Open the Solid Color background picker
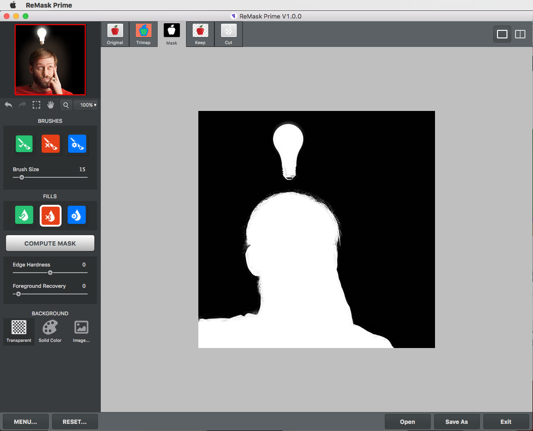533x431 pixels. (x=50, y=331)
